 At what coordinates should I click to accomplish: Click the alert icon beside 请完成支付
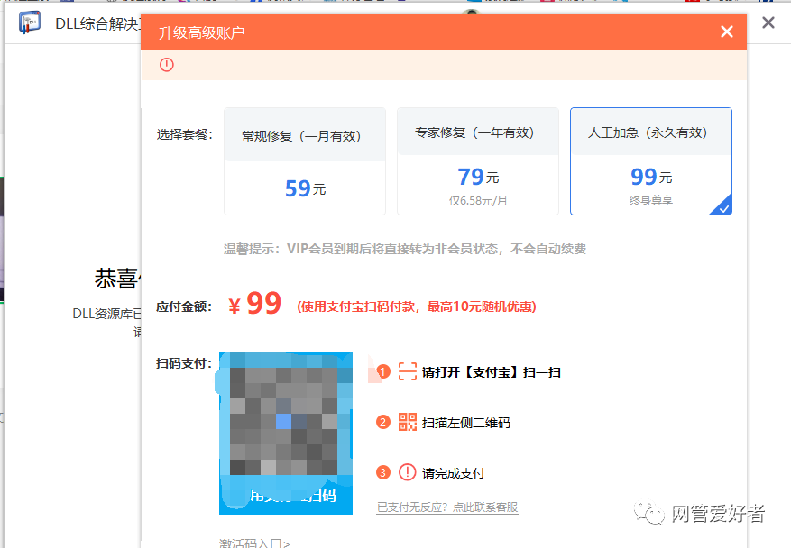point(407,472)
